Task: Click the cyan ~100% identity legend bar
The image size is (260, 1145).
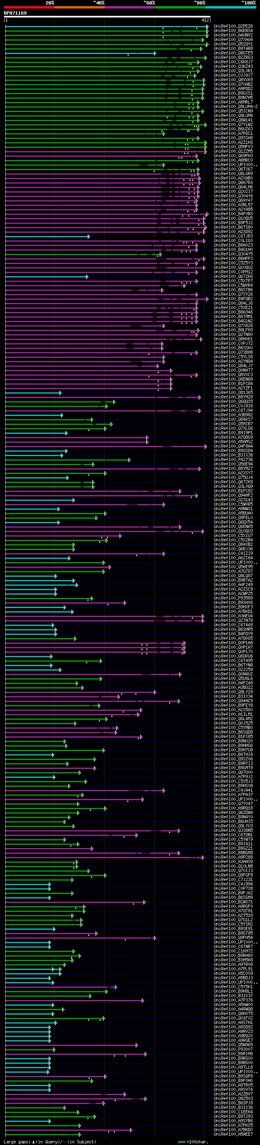Action: pos(231,7)
